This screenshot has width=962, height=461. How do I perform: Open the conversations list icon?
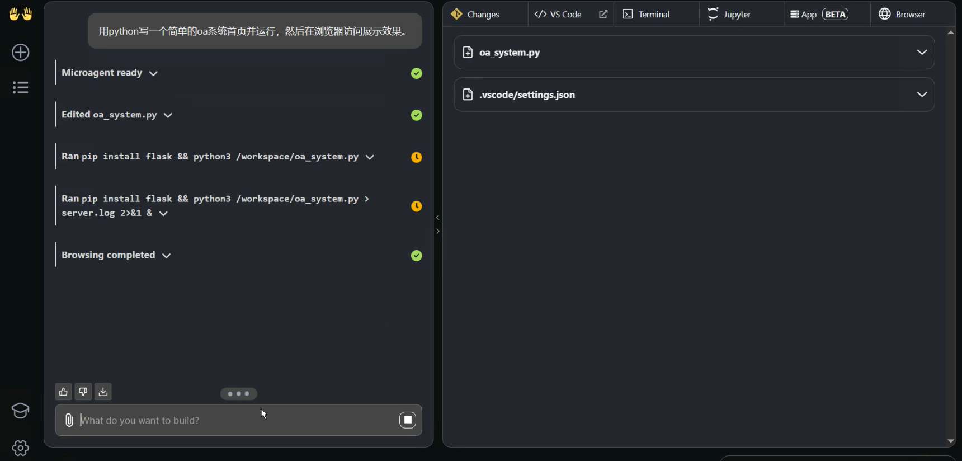tap(21, 87)
